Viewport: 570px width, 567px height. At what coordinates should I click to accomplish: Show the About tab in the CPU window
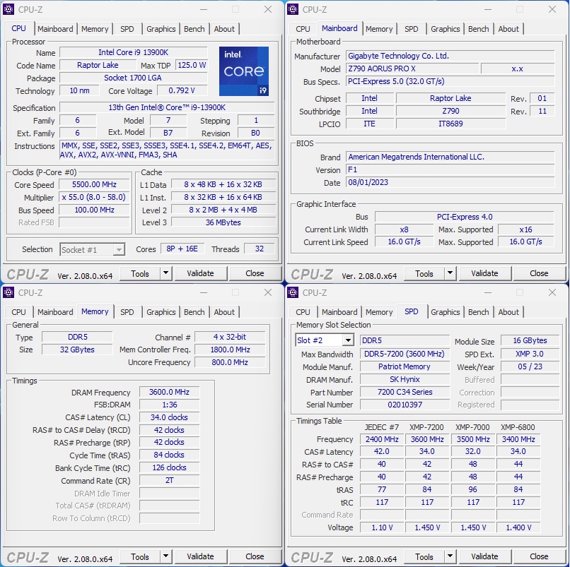(224, 29)
